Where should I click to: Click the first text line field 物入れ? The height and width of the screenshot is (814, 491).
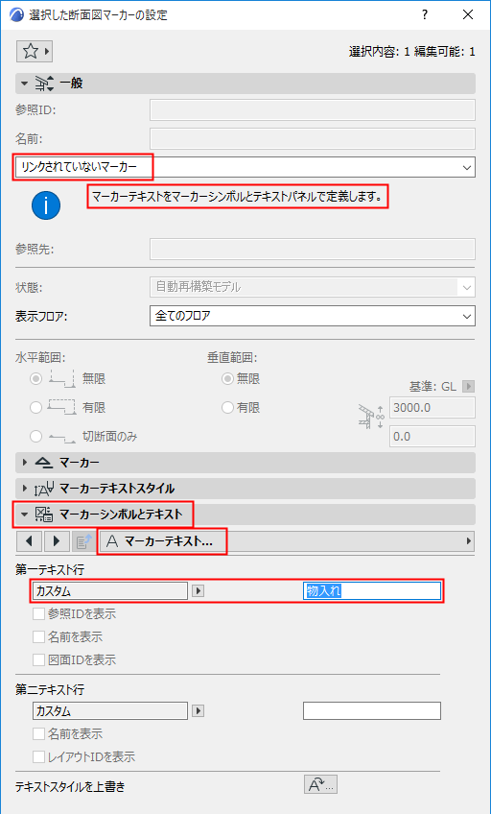pyautogui.click(x=372, y=590)
